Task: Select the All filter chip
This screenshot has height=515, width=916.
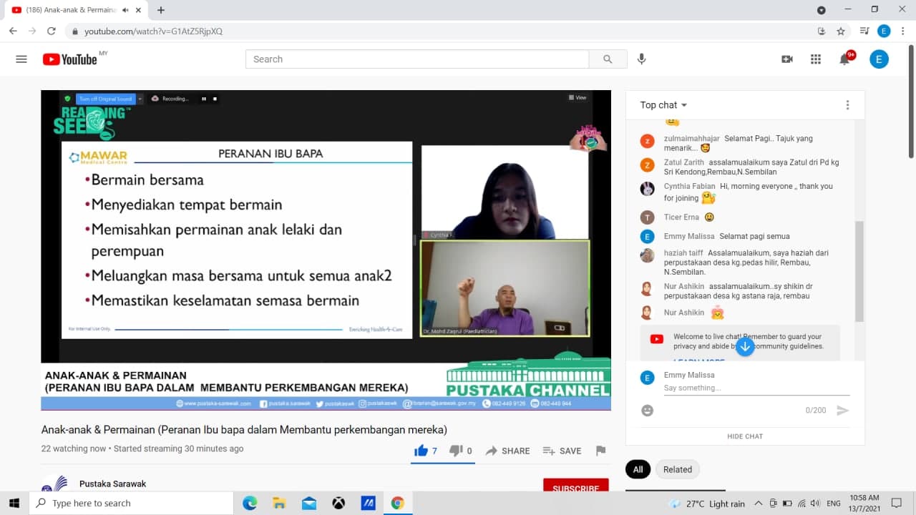Action: click(x=638, y=469)
